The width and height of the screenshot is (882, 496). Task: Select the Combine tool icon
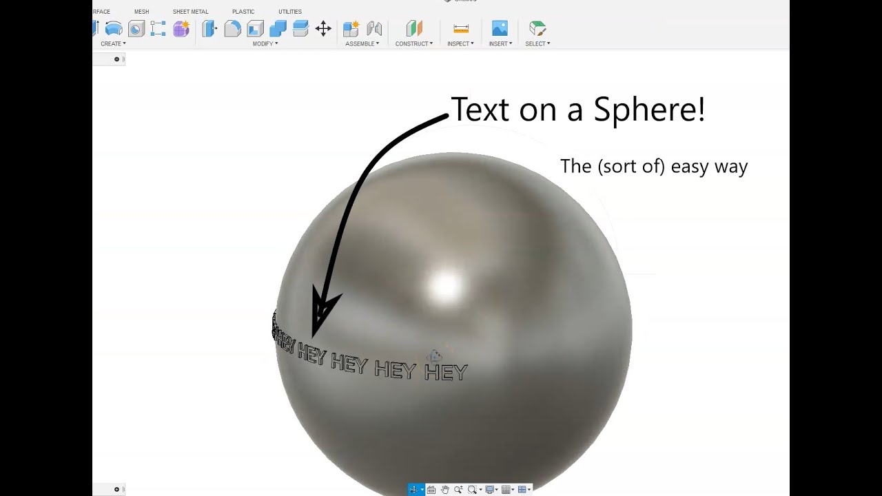point(278,28)
